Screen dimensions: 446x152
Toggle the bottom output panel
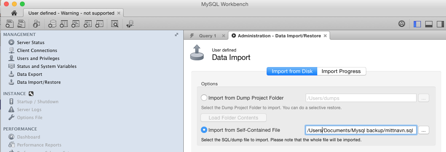[x=428, y=24]
